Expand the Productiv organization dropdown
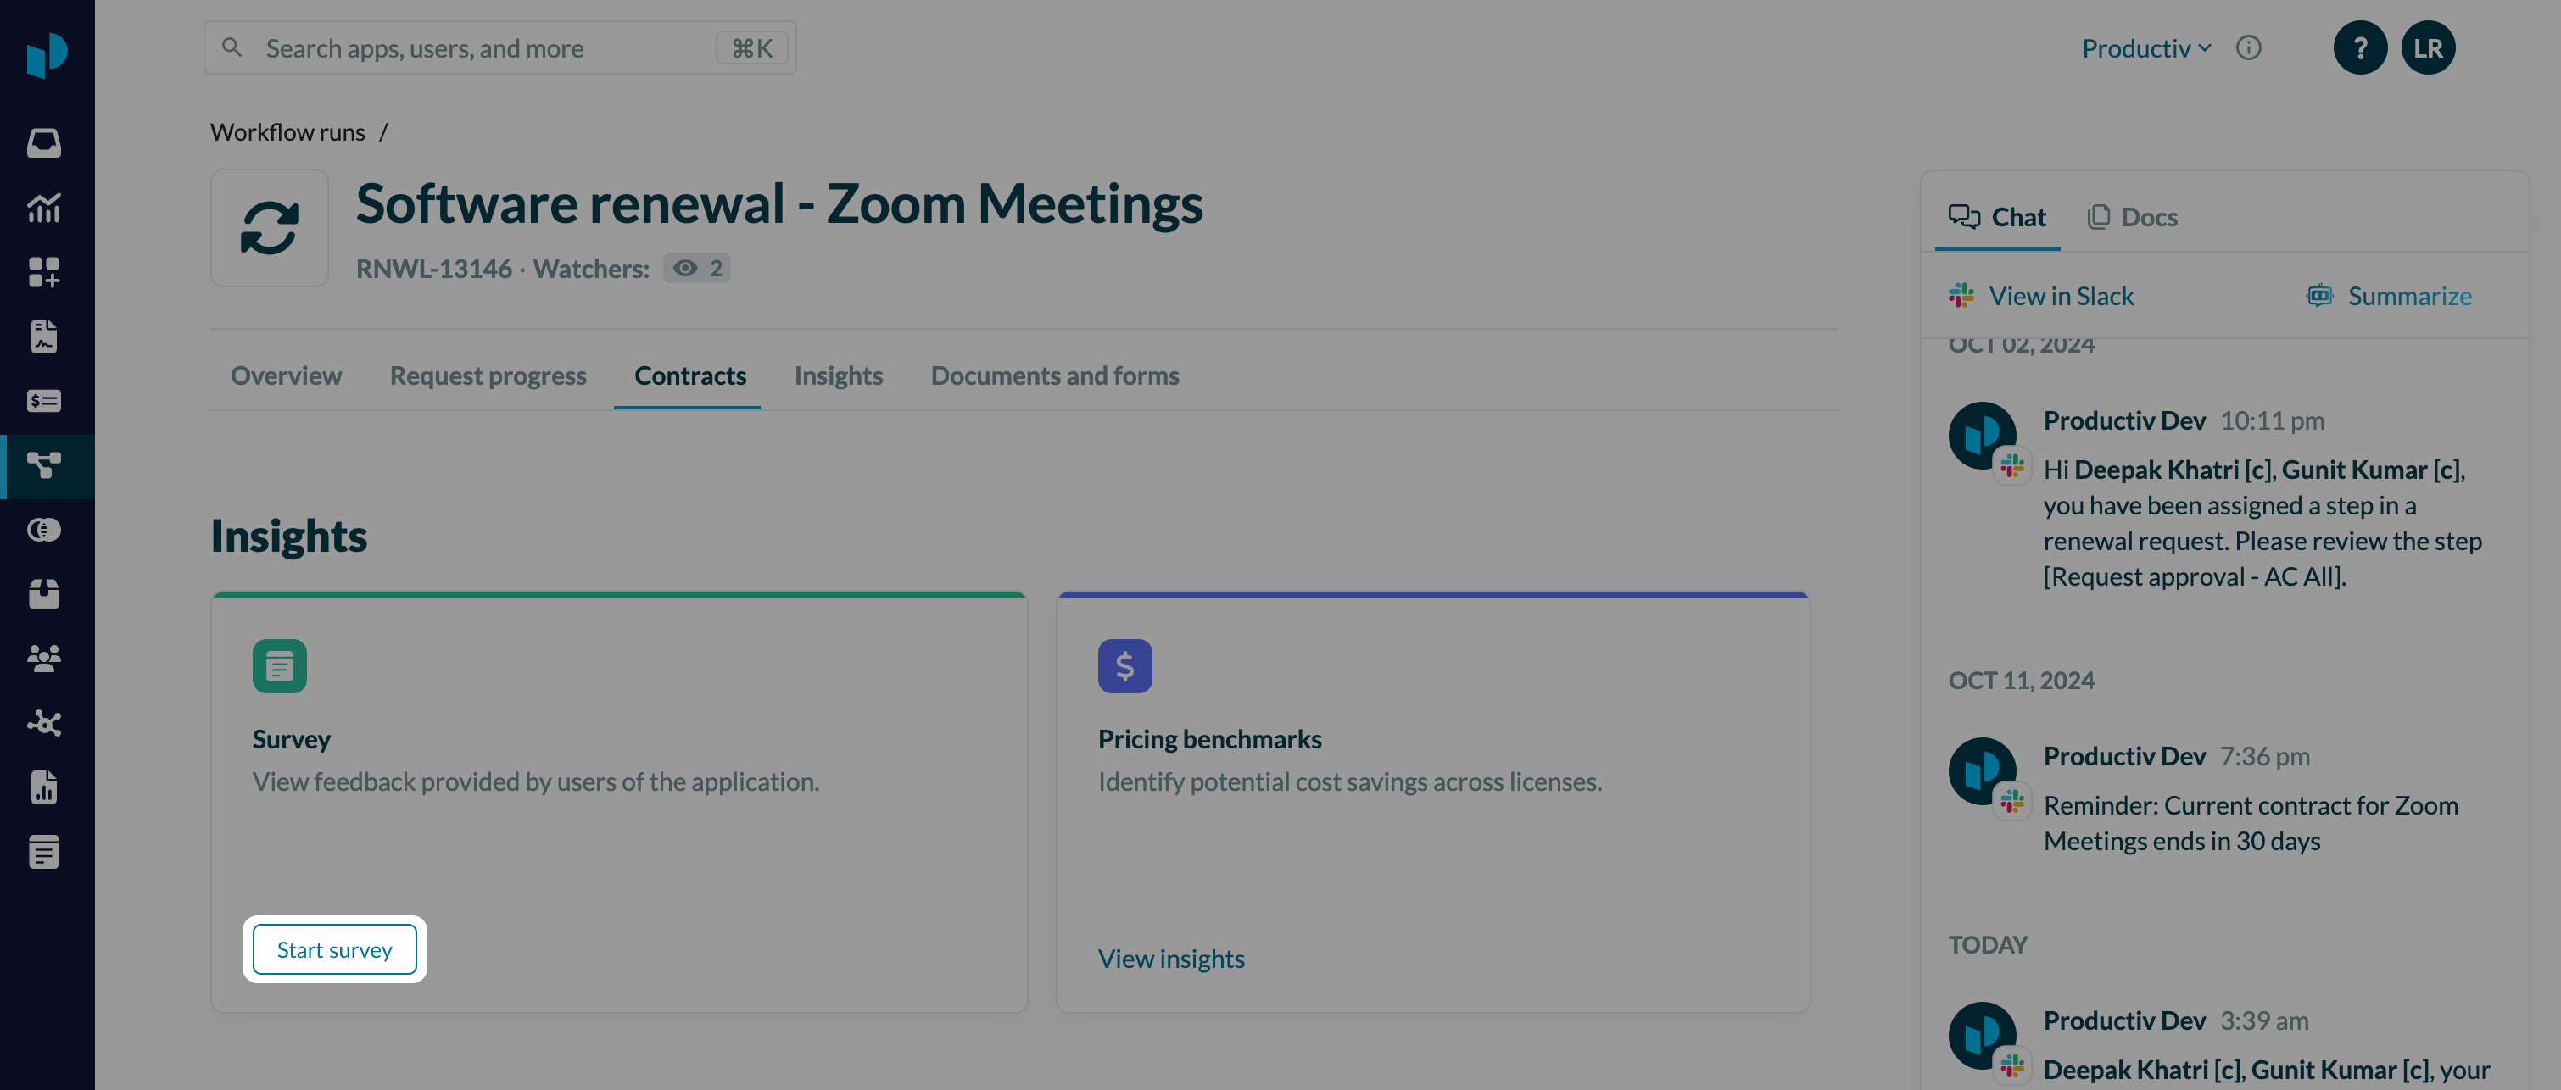2561x1090 pixels. [2145, 47]
